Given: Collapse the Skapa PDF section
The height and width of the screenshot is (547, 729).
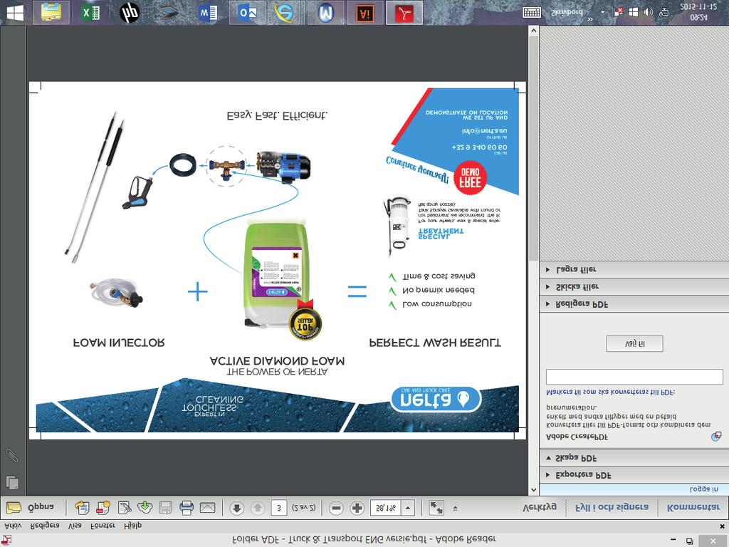Looking at the screenshot, I should [x=634, y=458].
